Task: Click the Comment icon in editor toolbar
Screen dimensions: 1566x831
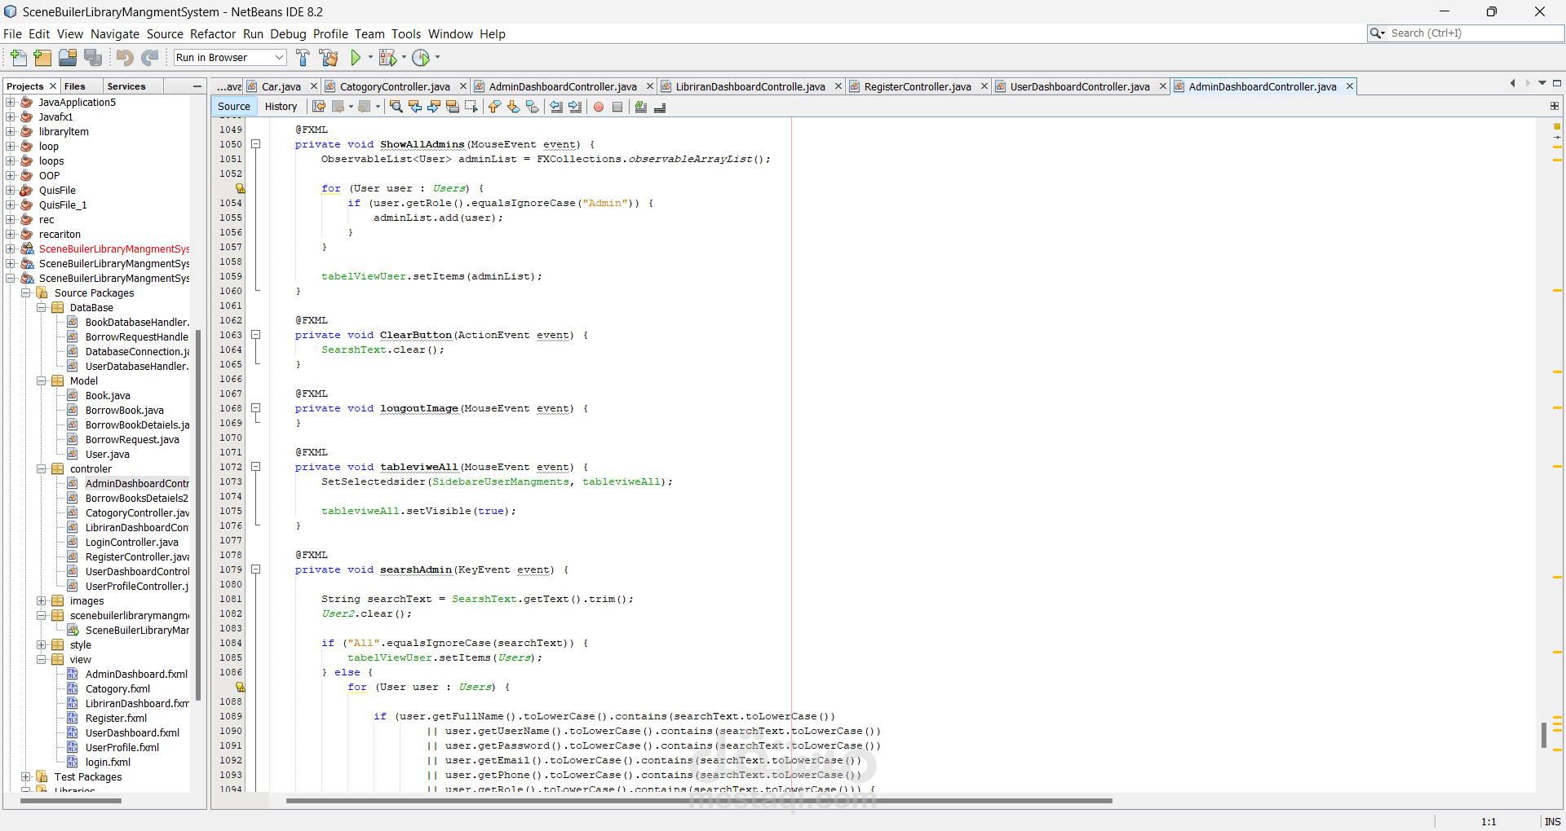Action: [641, 107]
